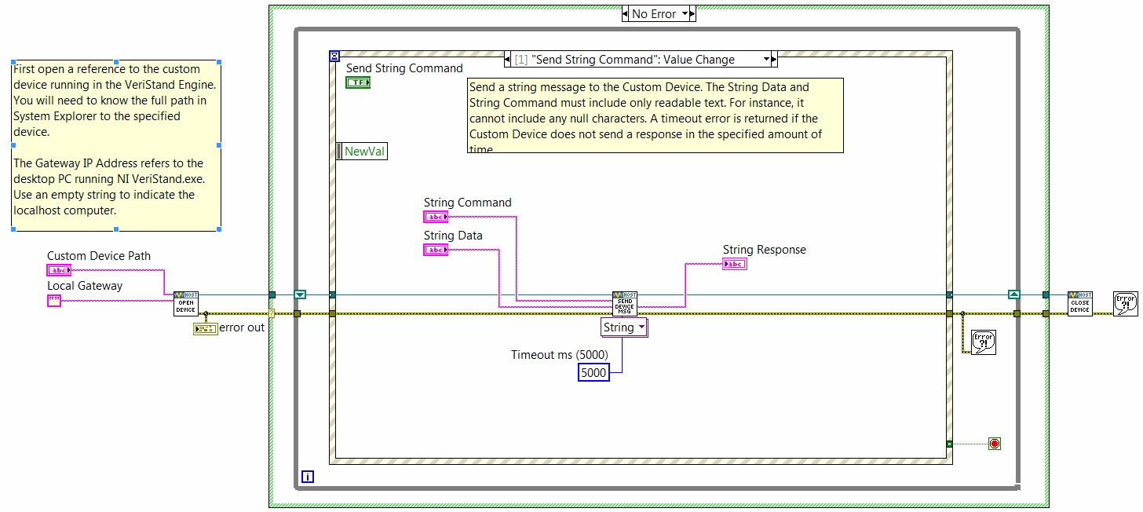The image size is (1143, 512).
Task: Click the Open Device VI icon
Action: pos(186,304)
